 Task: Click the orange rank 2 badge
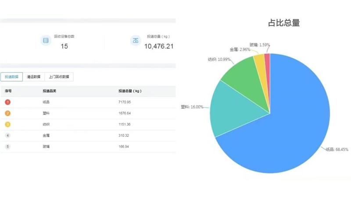pyautogui.click(x=7, y=113)
